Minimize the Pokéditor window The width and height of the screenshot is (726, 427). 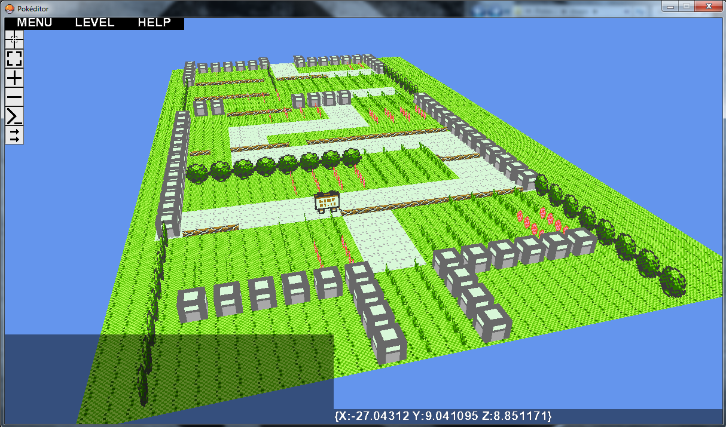(670, 6)
